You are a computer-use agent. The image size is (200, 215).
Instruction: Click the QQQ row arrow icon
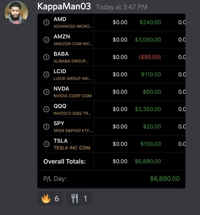46,109
